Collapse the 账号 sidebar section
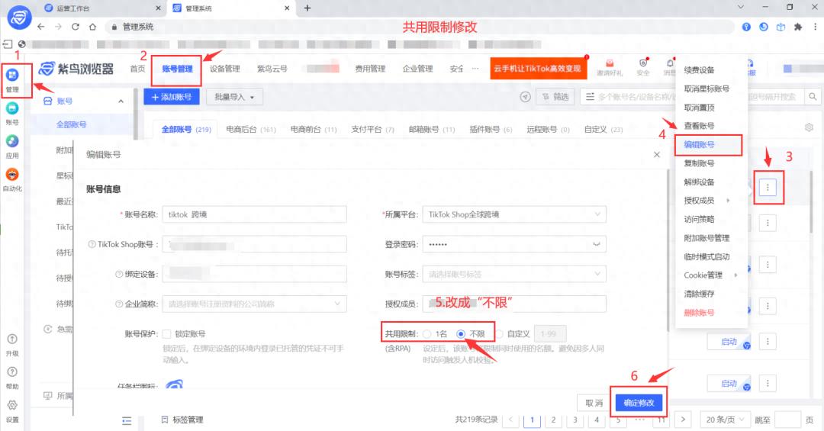The height and width of the screenshot is (431, 824). point(121,101)
